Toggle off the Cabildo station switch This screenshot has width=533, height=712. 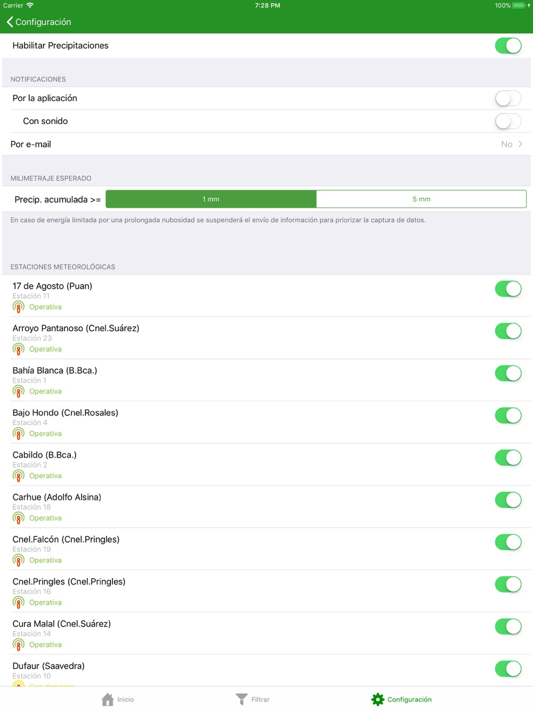click(507, 457)
